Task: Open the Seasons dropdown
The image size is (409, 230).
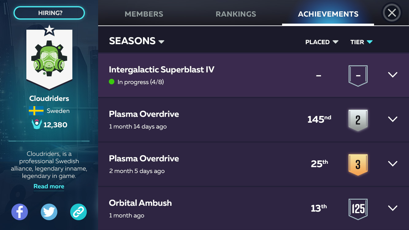Action: [x=137, y=41]
